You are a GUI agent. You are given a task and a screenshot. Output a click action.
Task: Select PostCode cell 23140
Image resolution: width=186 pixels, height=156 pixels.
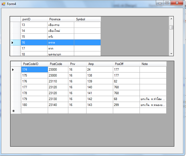[58, 105]
